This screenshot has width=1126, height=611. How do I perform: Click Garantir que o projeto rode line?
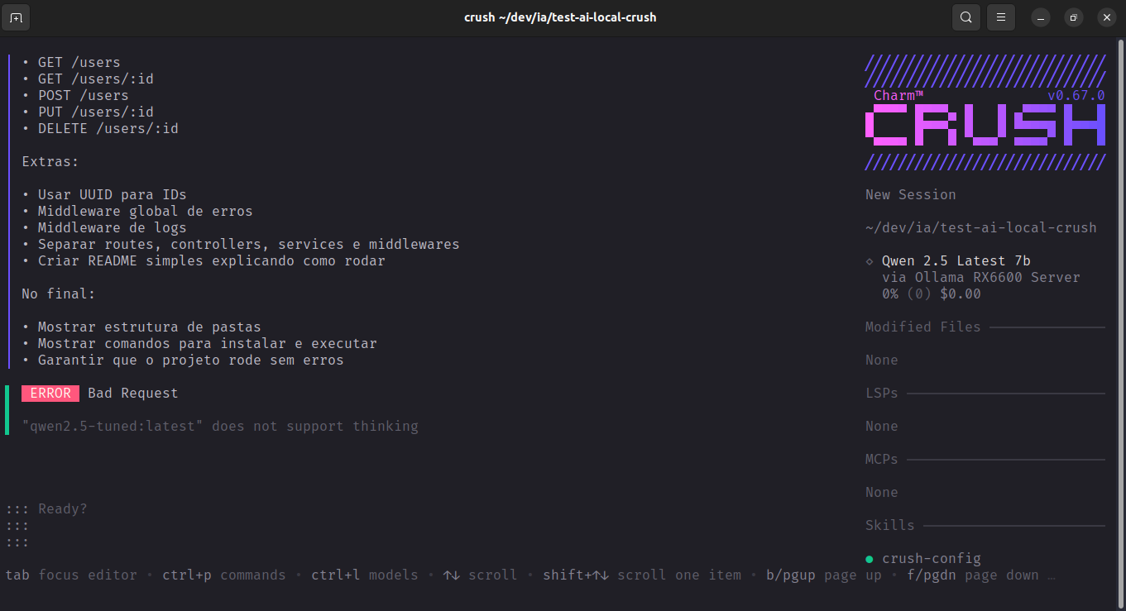click(191, 360)
